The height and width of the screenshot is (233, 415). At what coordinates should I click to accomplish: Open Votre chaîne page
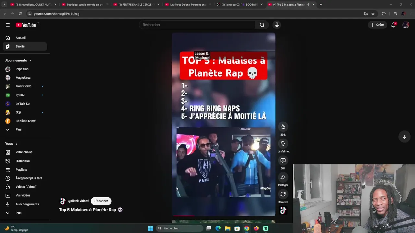point(25,152)
